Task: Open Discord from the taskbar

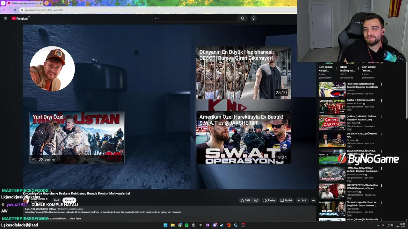Action: pyautogui.click(x=215, y=225)
